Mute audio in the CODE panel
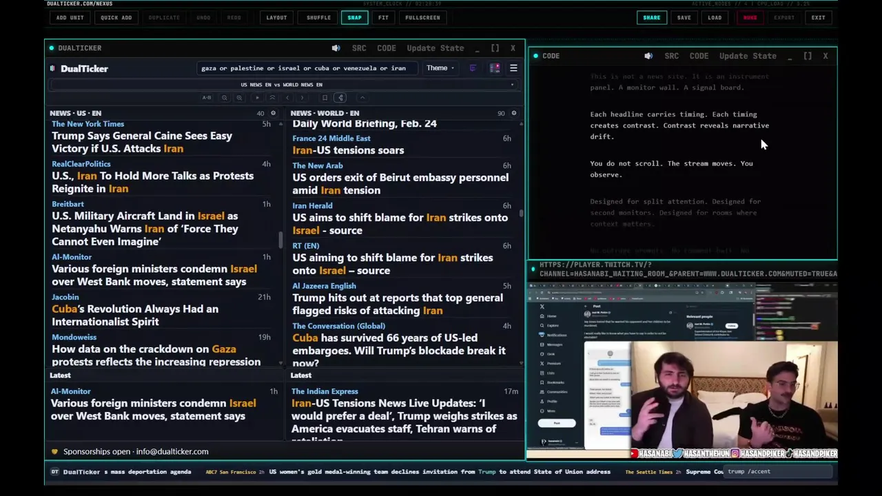The height and width of the screenshot is (496, 882). [x=648, y=56]
